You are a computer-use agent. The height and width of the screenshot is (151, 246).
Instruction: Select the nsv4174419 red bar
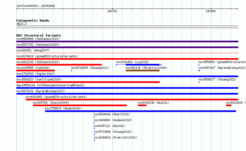tap(127, 59)
